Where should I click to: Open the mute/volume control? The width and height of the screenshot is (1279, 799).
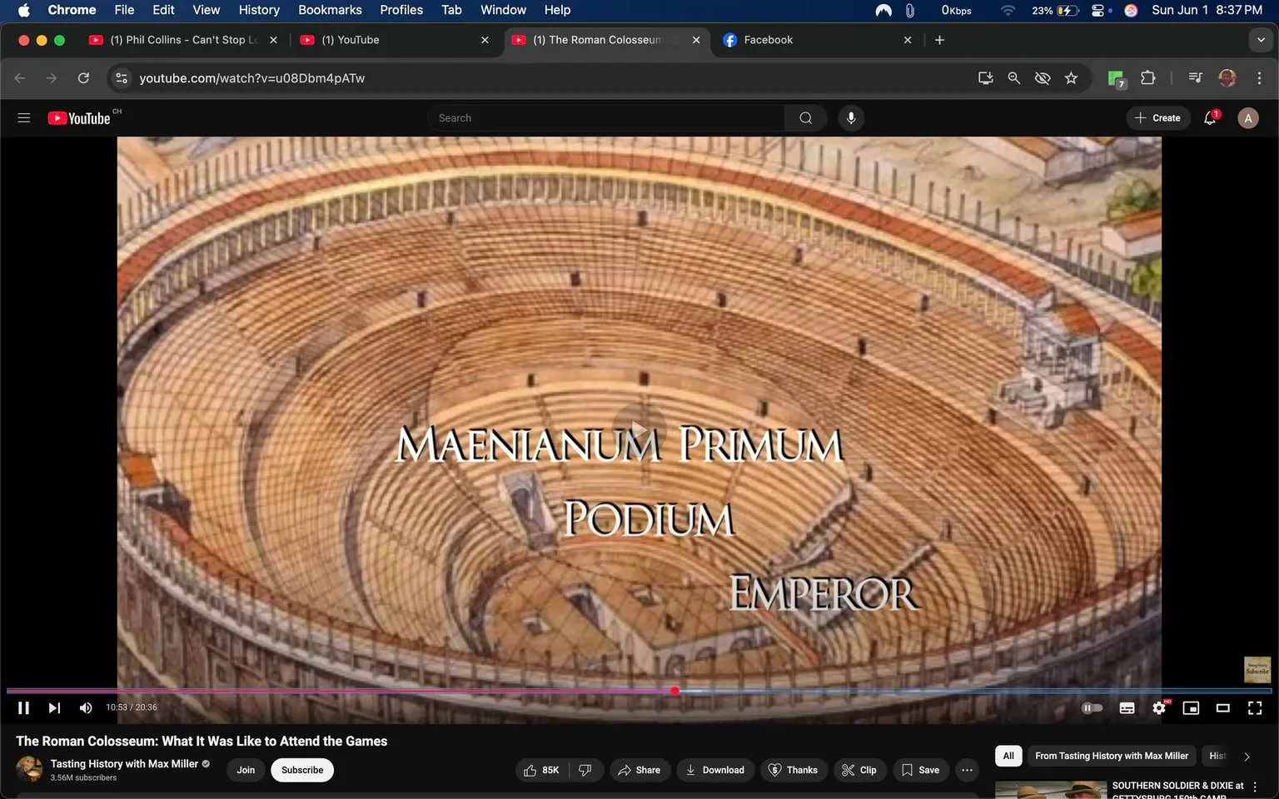pos(85,707)
